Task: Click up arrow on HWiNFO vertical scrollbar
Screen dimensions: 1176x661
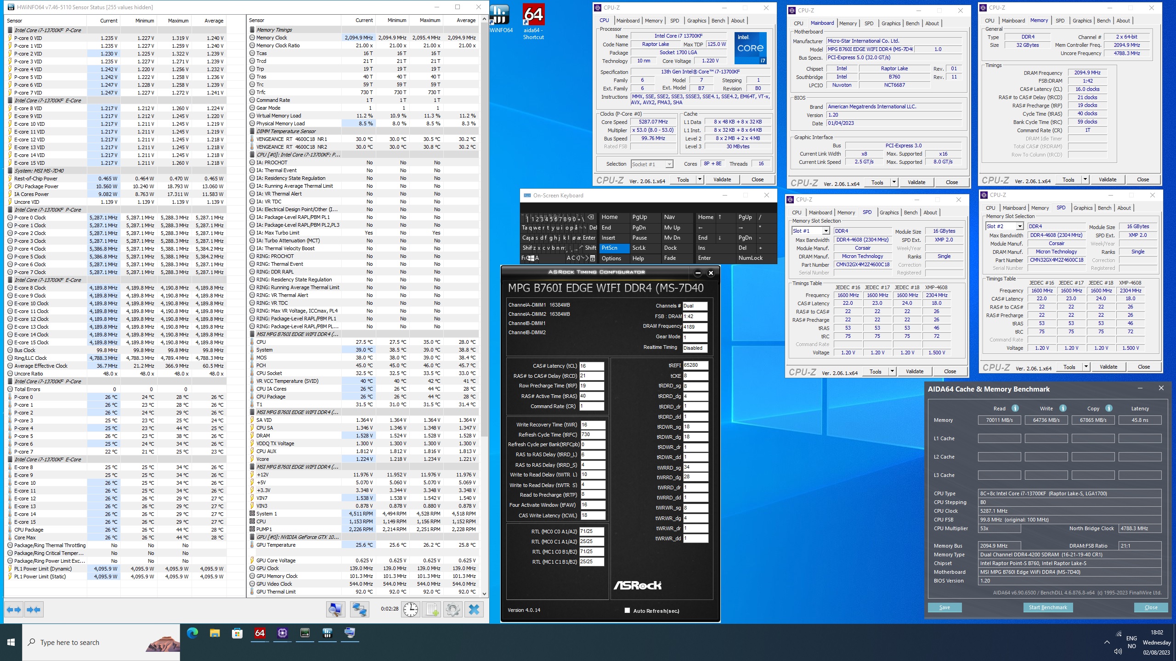Action: [484, 19]
